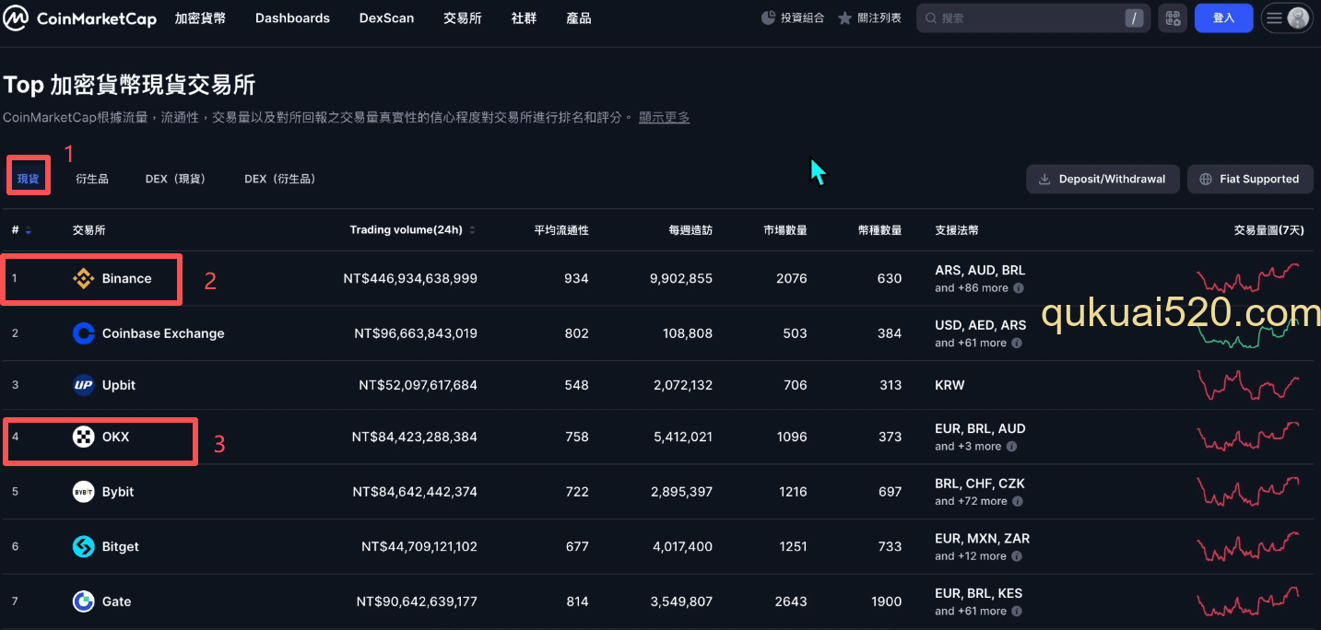Open the Gate exchange link

(117, 601)
